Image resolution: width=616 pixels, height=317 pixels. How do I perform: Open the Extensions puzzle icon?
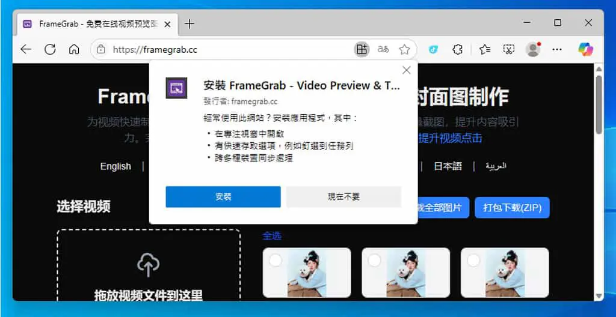(457, 49)
